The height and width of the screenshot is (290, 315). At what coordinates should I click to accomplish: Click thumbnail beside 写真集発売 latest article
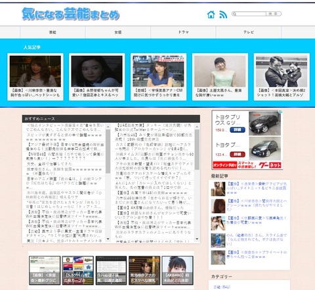[218, 224]
